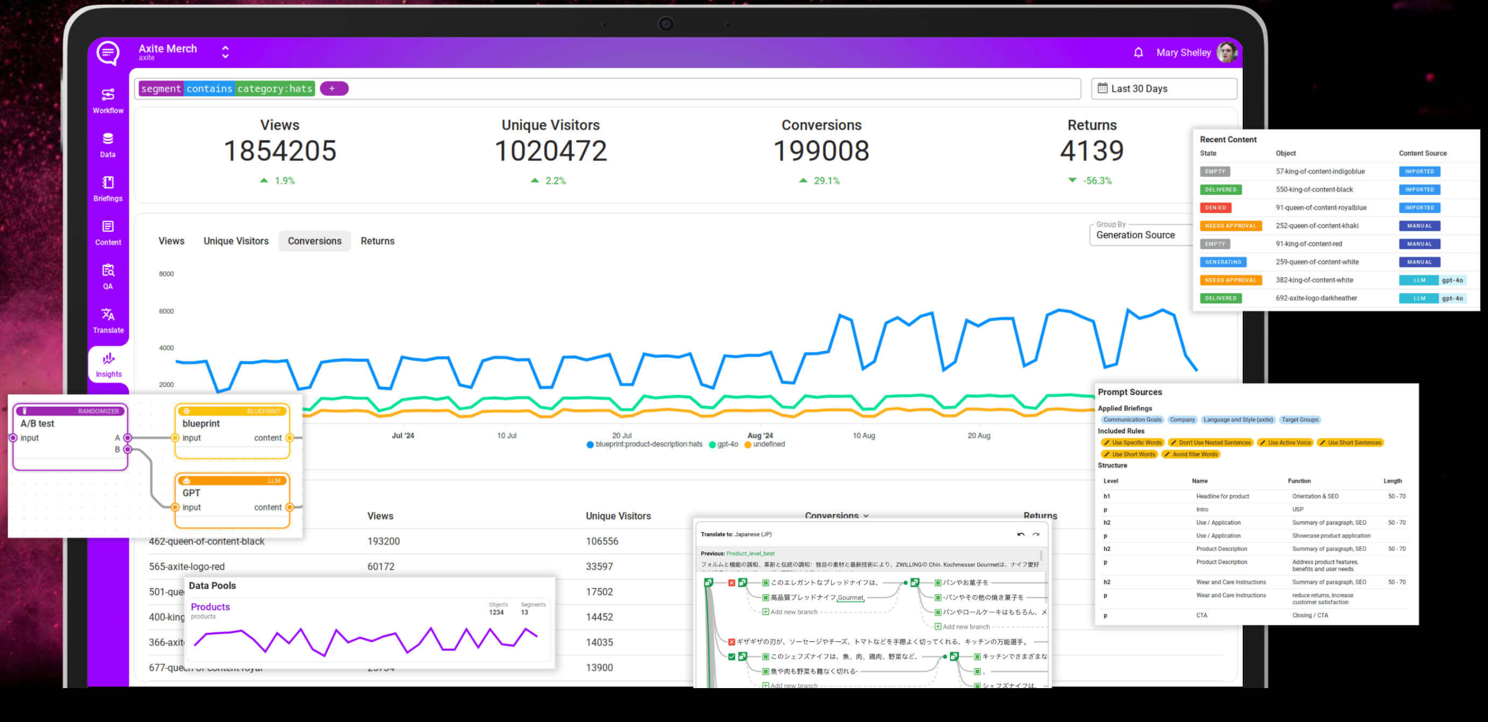Click the first Add new branch plus icon

pyautogui.click(x=766, y=612)
